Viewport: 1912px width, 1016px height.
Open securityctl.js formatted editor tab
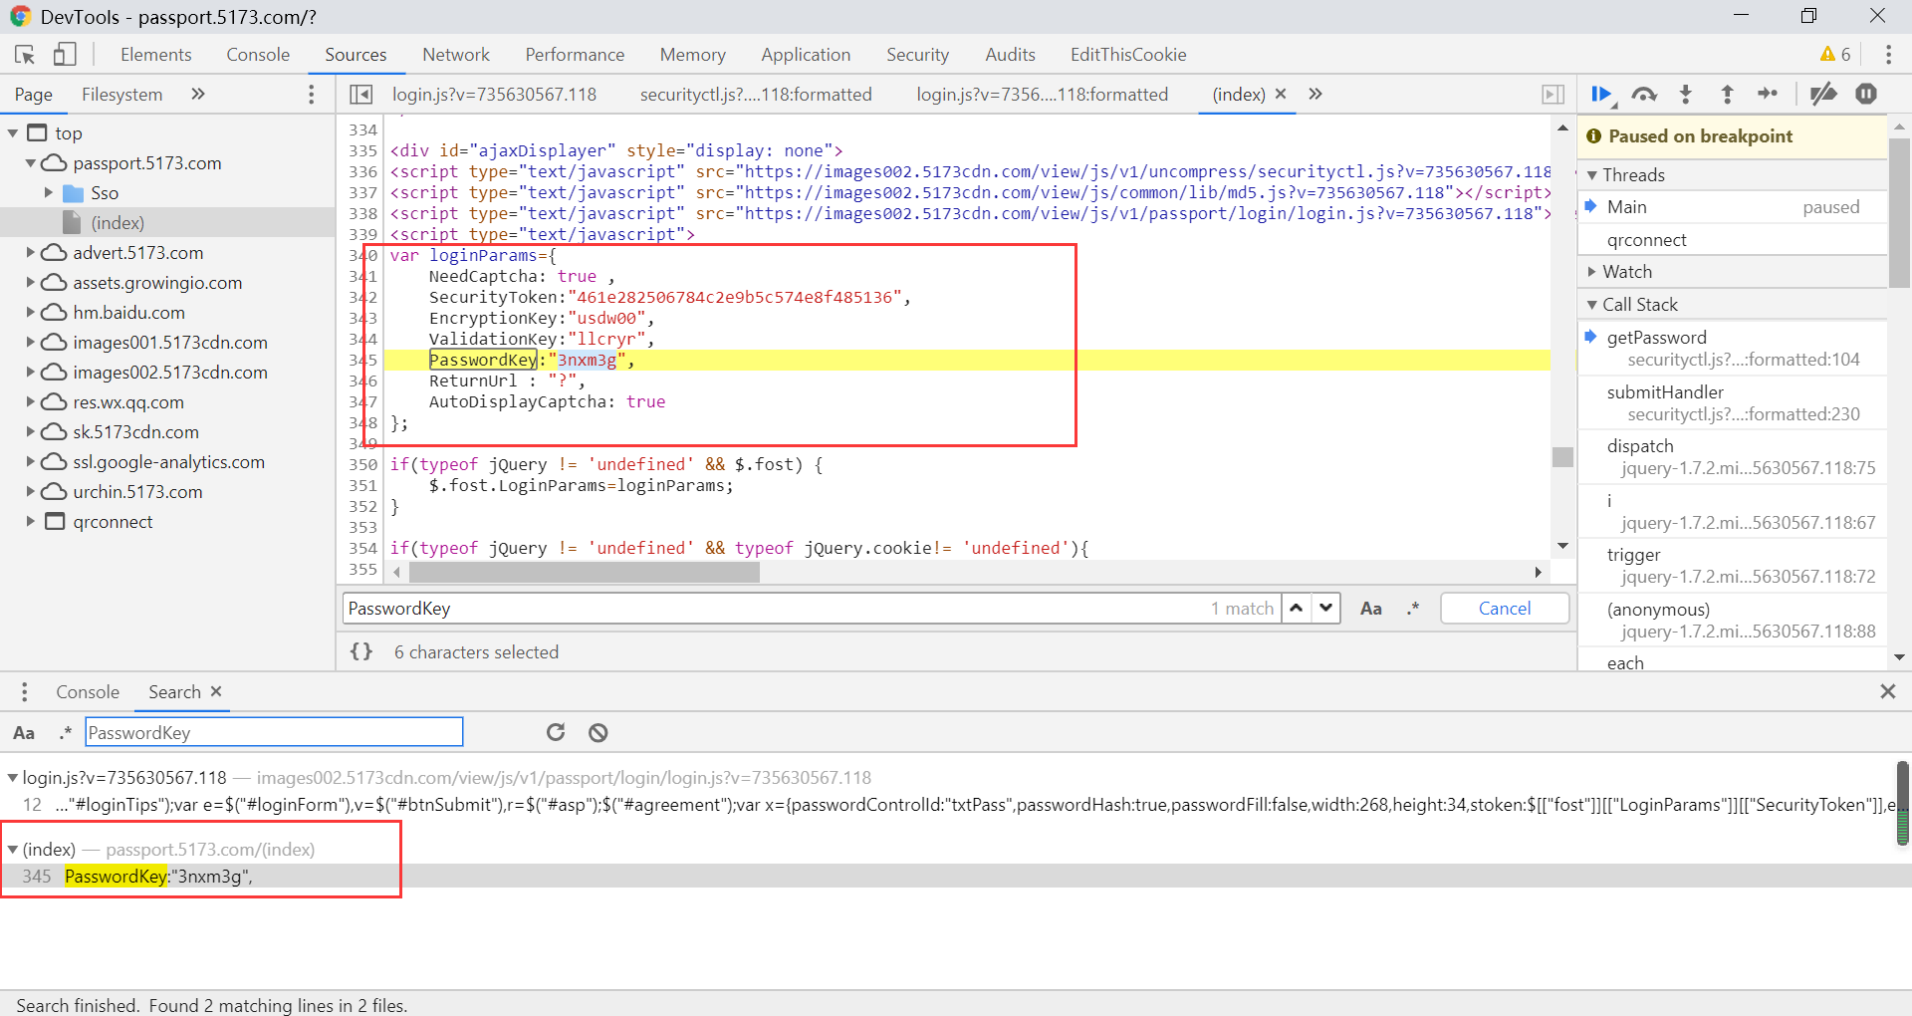click(756, 95)
